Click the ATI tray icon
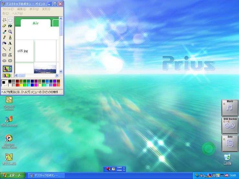The image size is (239, 179). pos(226,175)
